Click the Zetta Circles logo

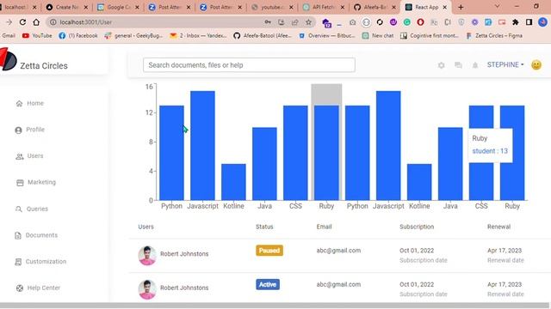(8, 59)
